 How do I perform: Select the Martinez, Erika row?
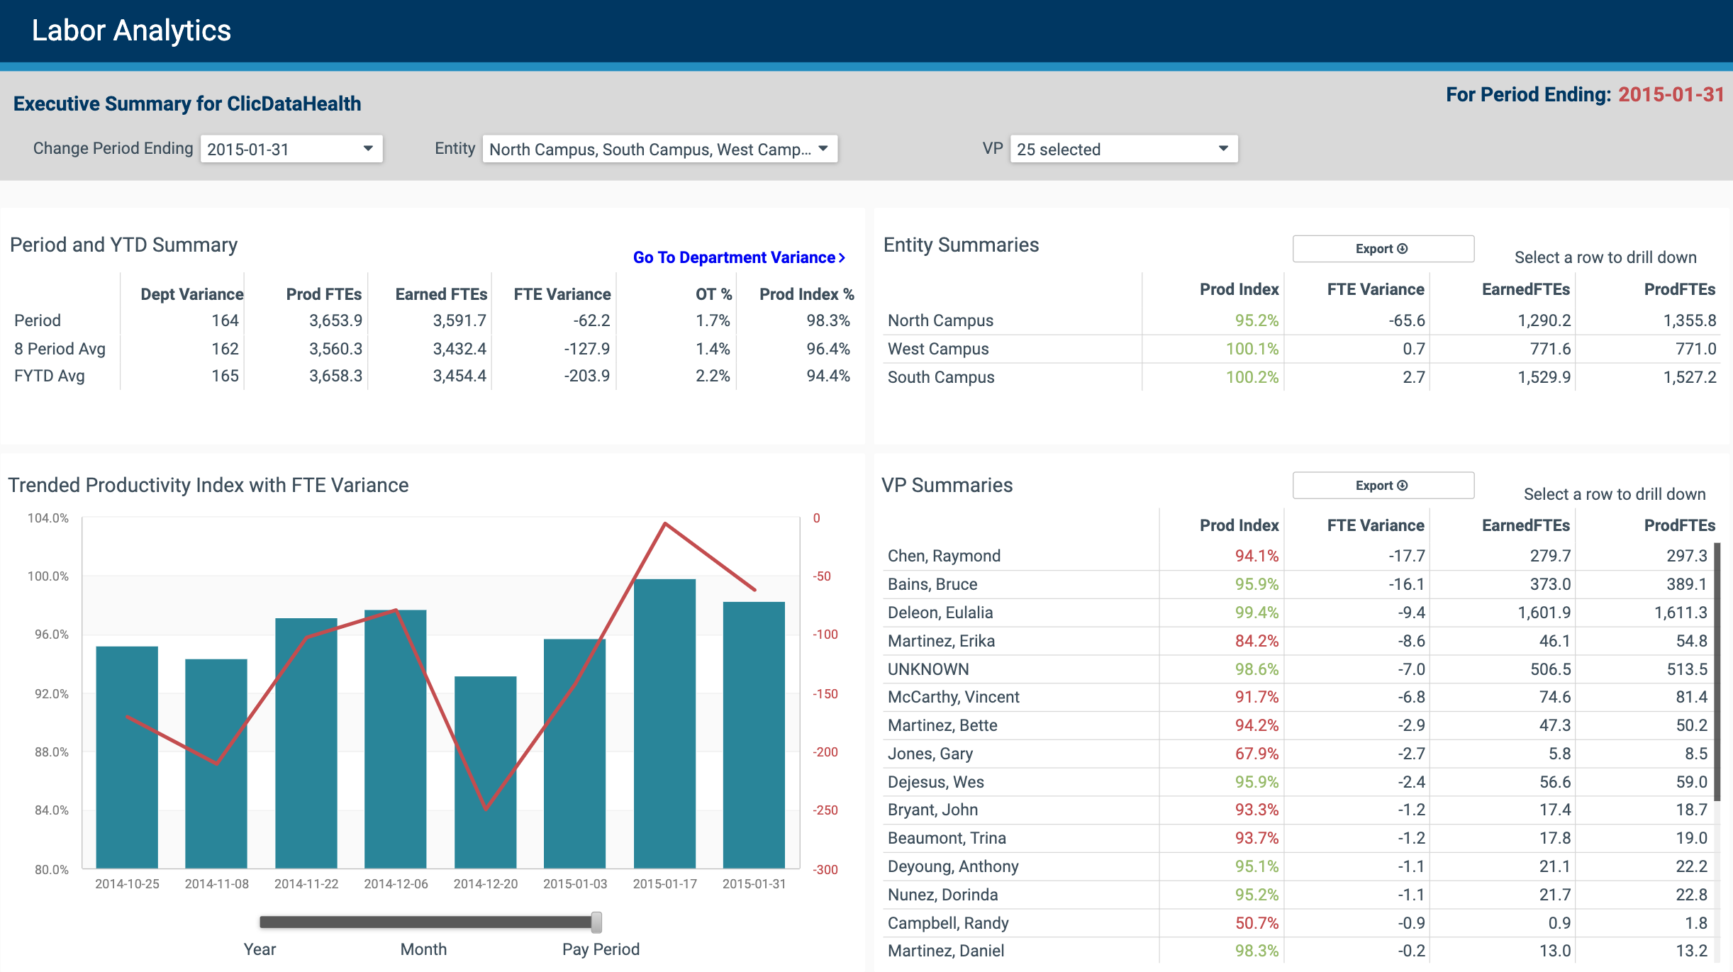tap(1298, 641)
